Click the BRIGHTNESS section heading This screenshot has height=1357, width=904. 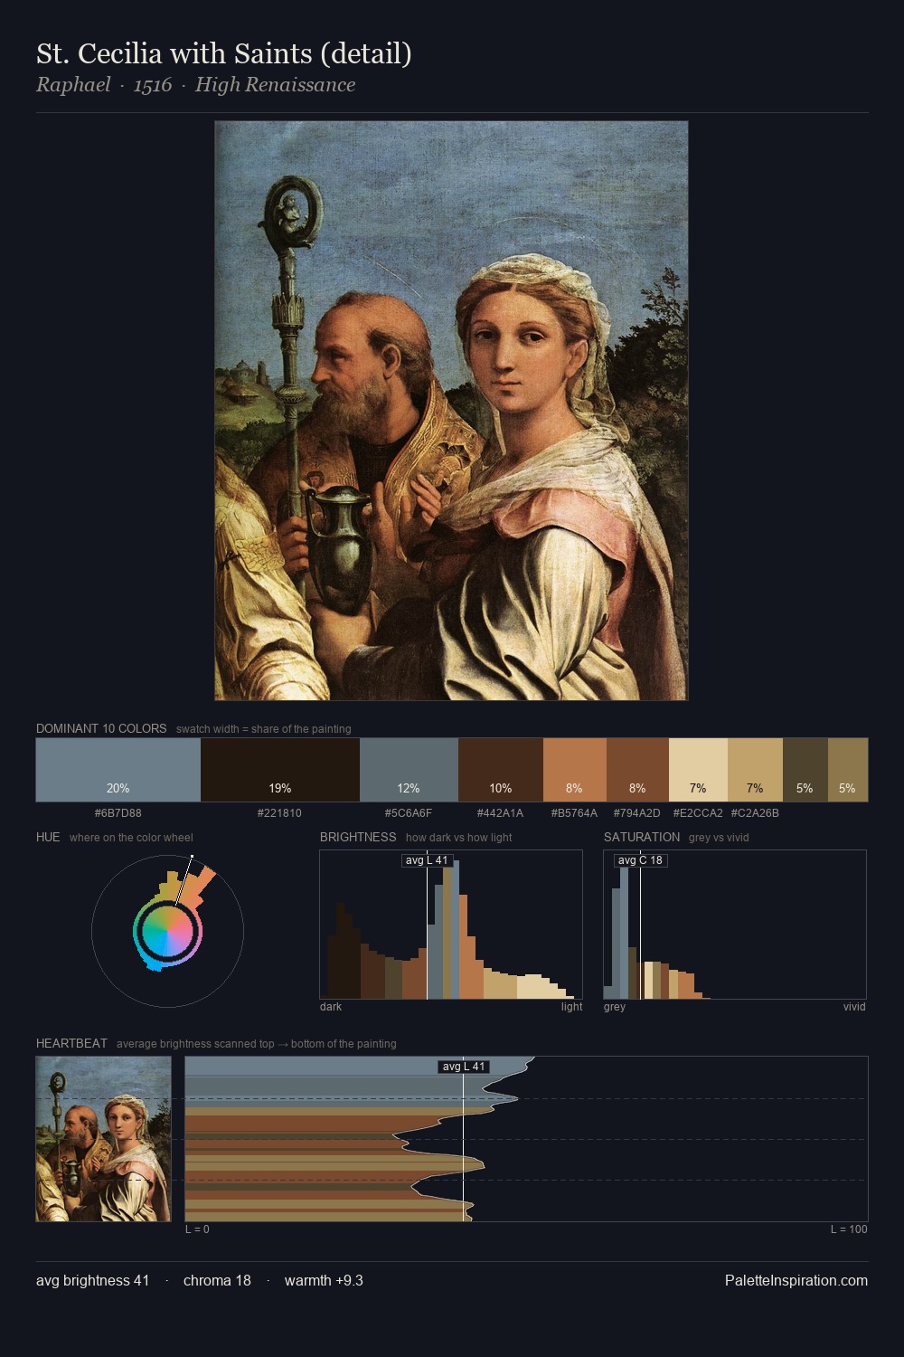click(358, 837)
